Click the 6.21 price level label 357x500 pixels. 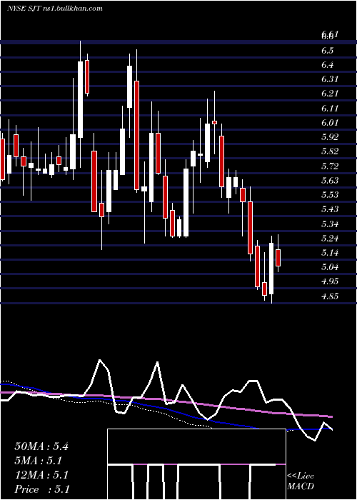330,94
